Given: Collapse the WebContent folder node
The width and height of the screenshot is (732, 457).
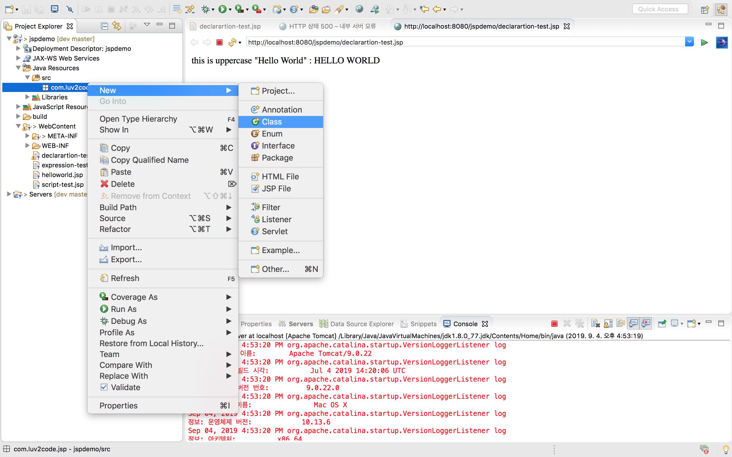Looking at the screenshot, I should click(18, 126).
